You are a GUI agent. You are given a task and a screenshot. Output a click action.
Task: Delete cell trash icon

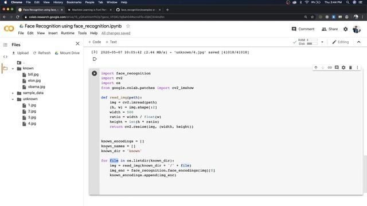(350, 68)
